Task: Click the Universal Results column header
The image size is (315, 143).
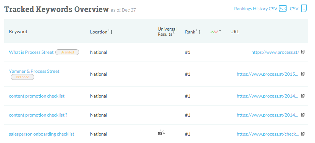Action: click(167, 32)
